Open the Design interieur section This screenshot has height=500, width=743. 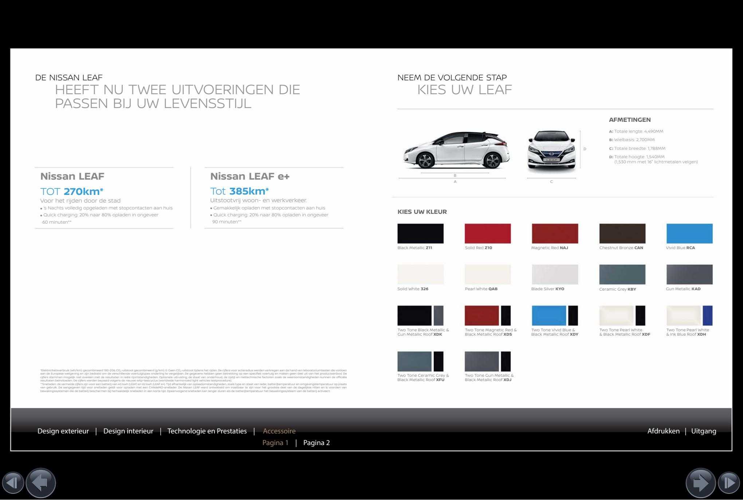click(x=128, y=431)
